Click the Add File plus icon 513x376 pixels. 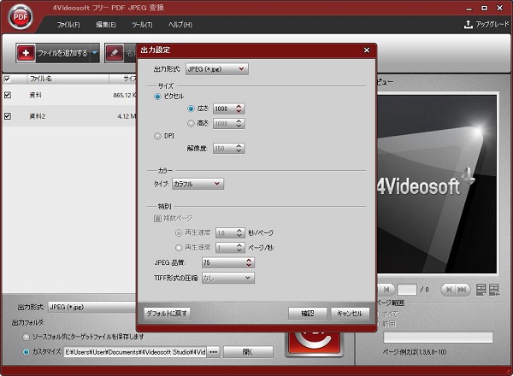point(27,53)
